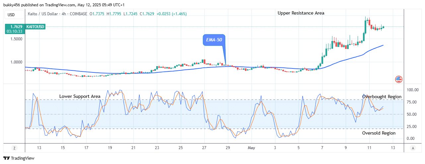Click date 17 on the time axis
The height and width of the screenshot is (164, 425).
pos(86,148)
